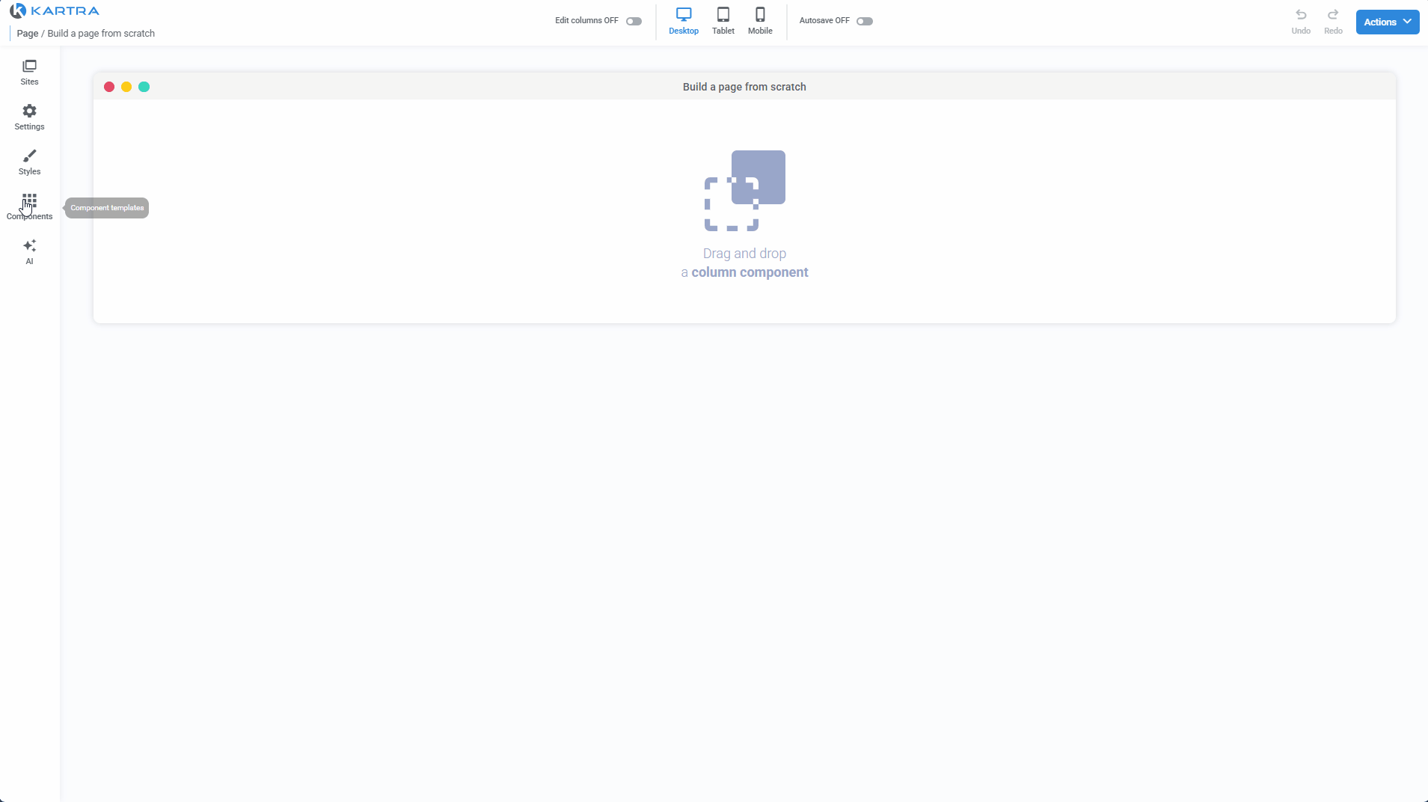Select the Build a page from scratch breadcrumb
Image resolution: width=1428 pixels, height=802 pixels.
(x=102, y=33)
